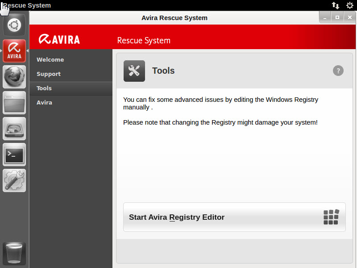Open the trash bin in dock

coord(14,253)
